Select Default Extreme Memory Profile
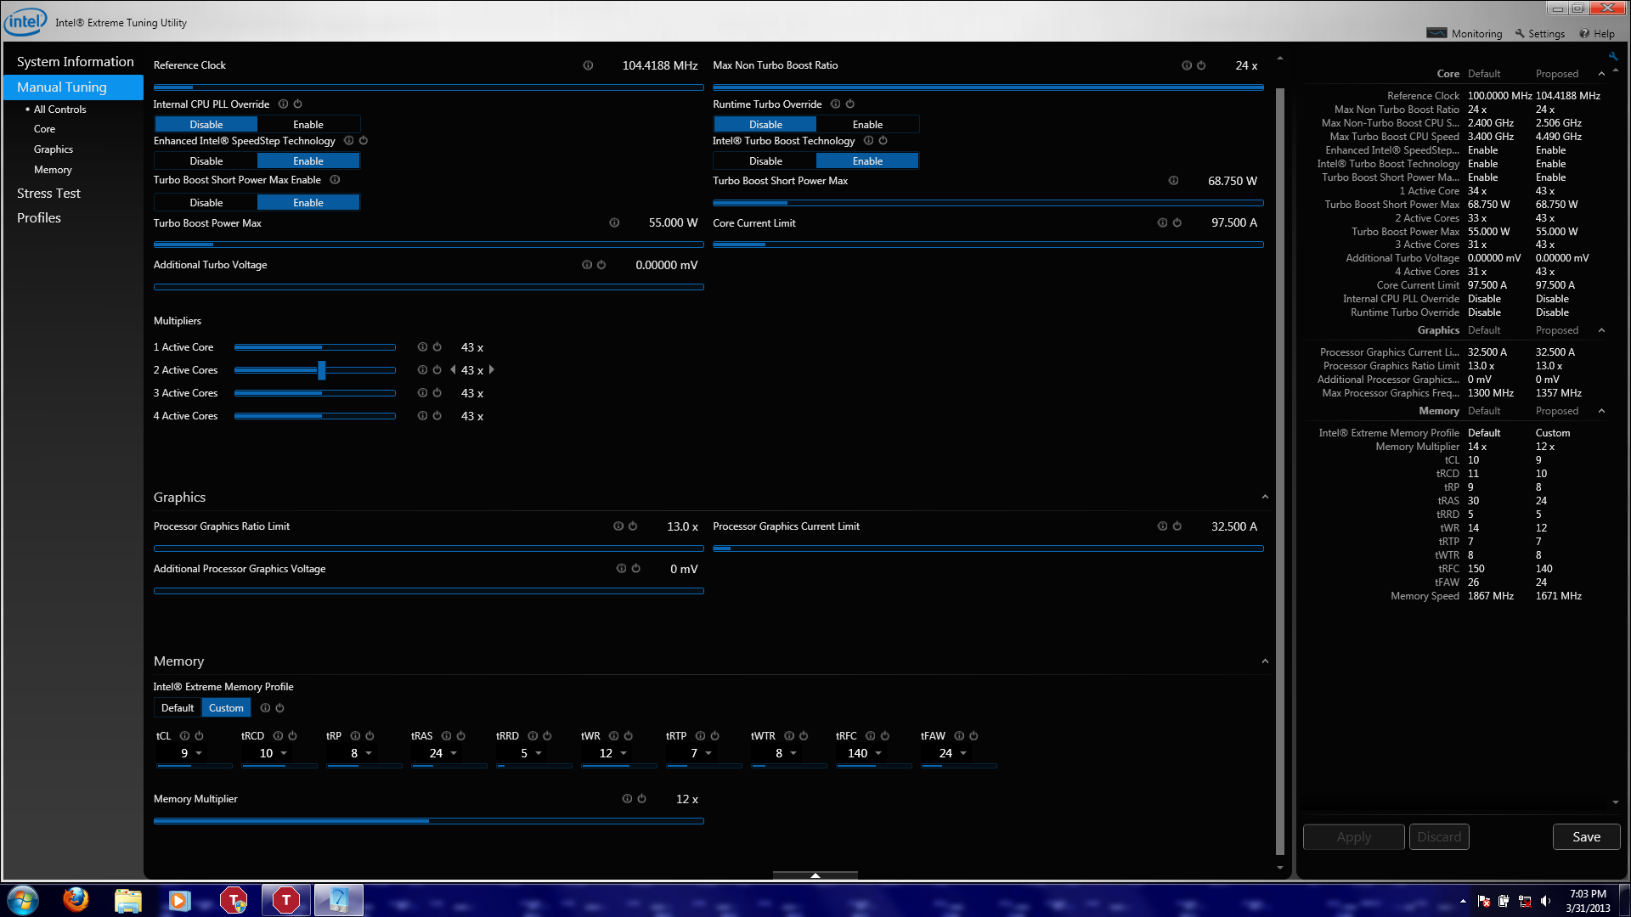 (x=178, y=708)
